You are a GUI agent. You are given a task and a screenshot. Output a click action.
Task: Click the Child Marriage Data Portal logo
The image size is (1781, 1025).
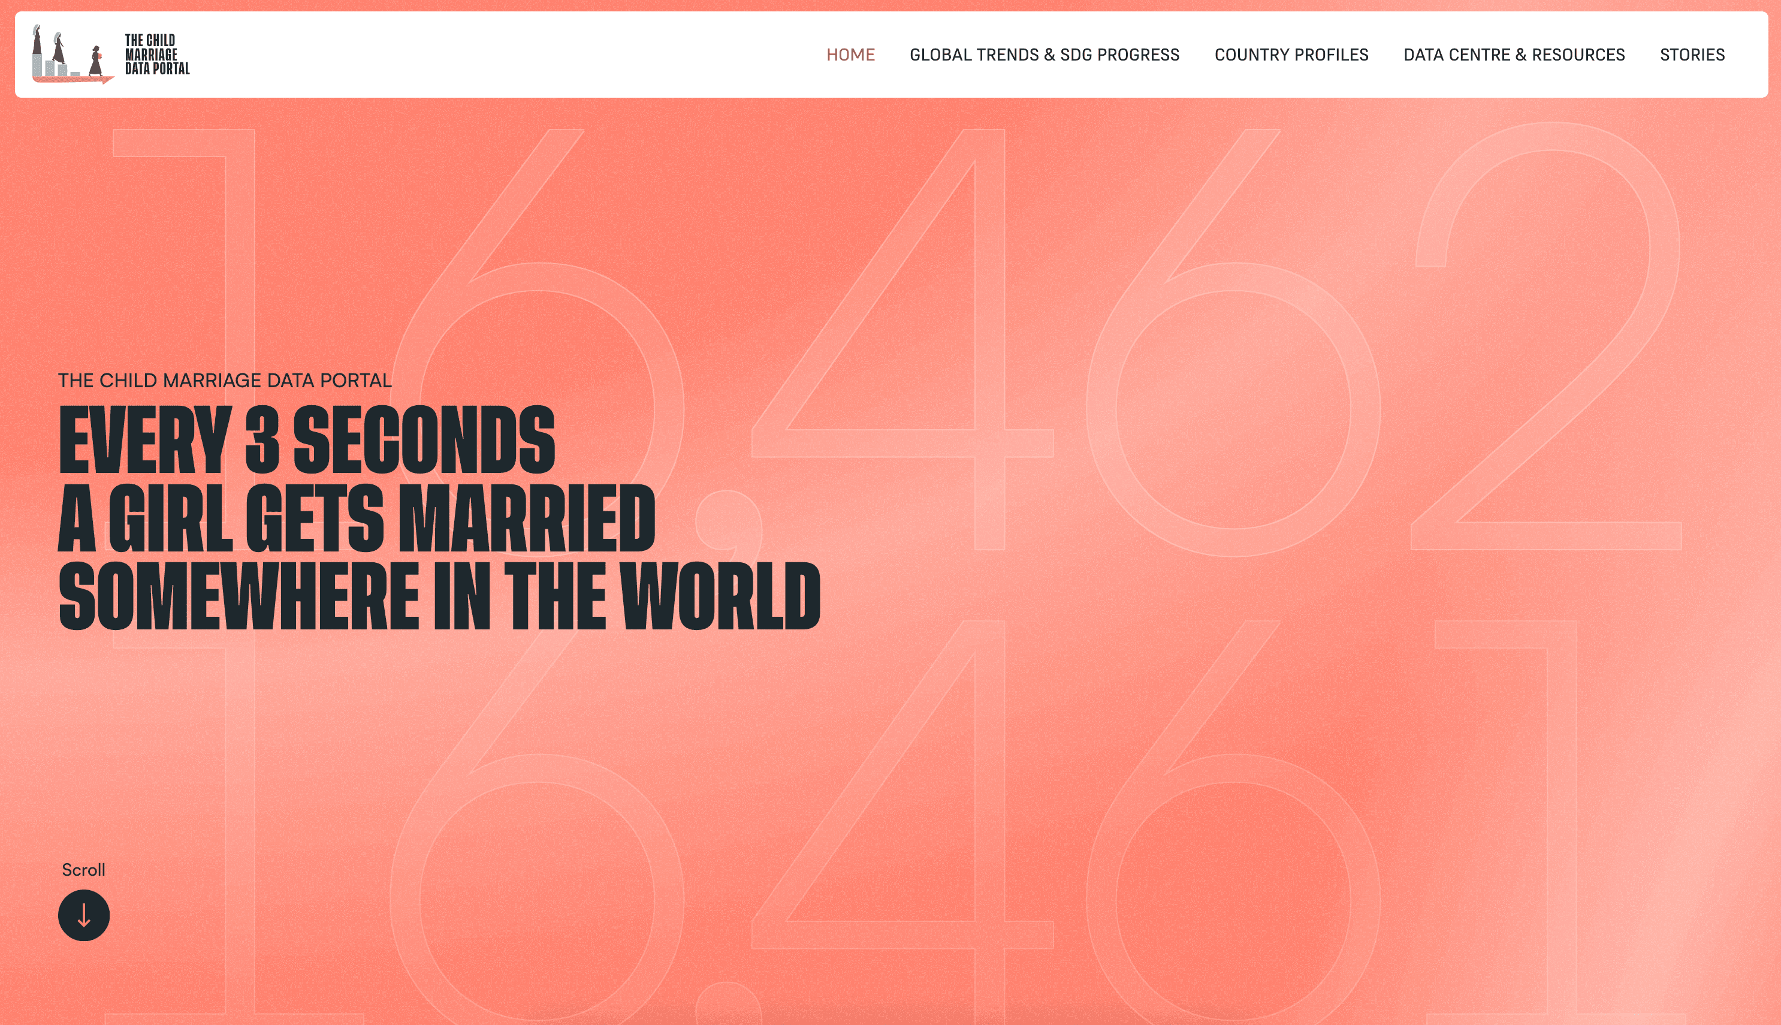pos(110,54)
